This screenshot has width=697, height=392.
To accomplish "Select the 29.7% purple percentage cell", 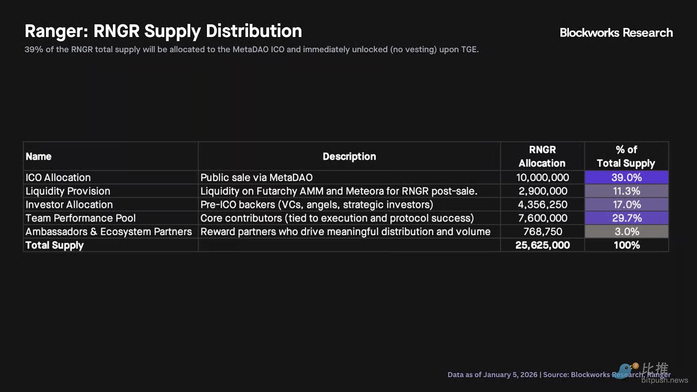I will tap(626, 218).
